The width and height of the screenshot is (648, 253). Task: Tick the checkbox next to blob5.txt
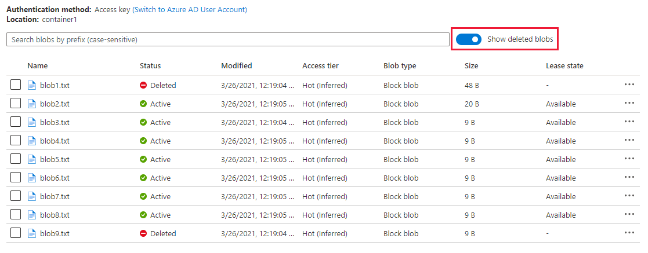point(16,159)
